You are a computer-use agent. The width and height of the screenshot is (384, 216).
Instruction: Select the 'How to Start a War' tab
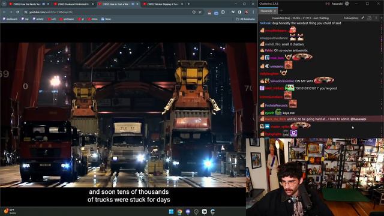coord(118,4)
